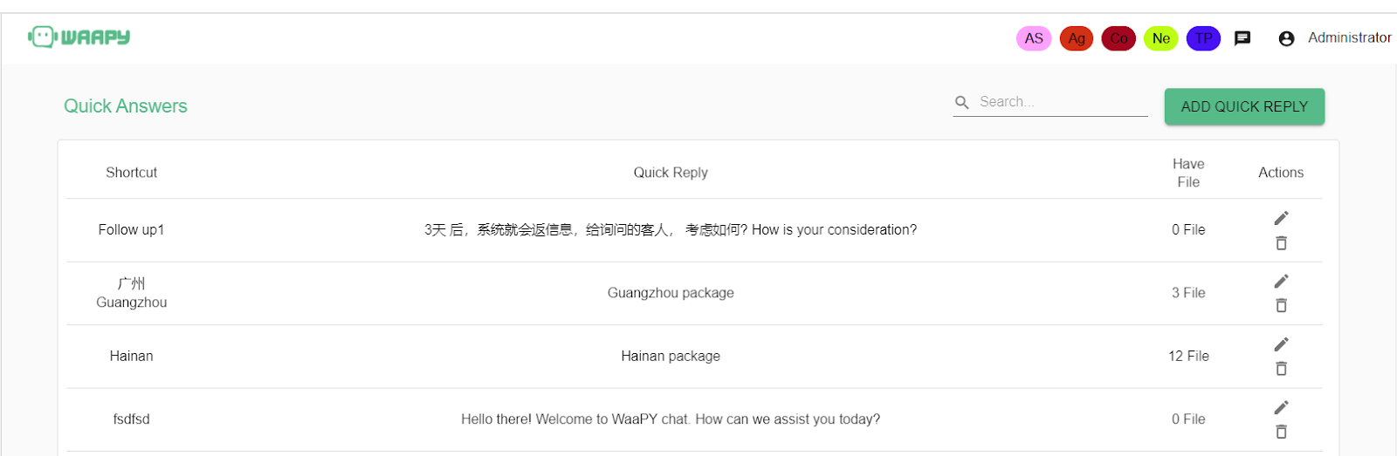Delete the fsdfsd quick reply
The width and height of the screenshot is (1397, 456).
click(1281, 432)
